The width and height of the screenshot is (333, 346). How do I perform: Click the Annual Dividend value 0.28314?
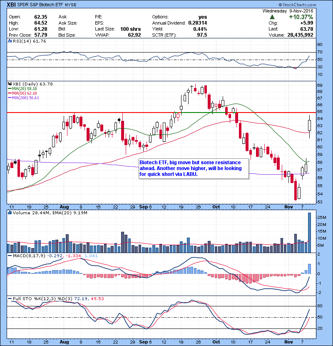[x=197, y=23]
